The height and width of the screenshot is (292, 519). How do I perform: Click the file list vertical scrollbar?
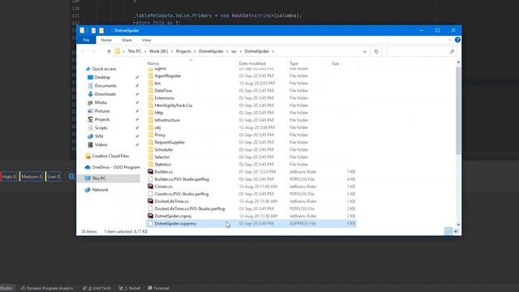458,111
